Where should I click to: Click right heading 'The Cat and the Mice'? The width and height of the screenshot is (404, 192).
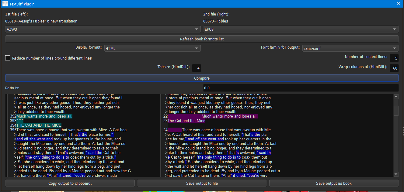186,121
